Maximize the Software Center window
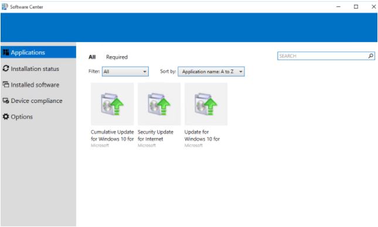Viewport: 378px width, 227px height. click(356, 7)
